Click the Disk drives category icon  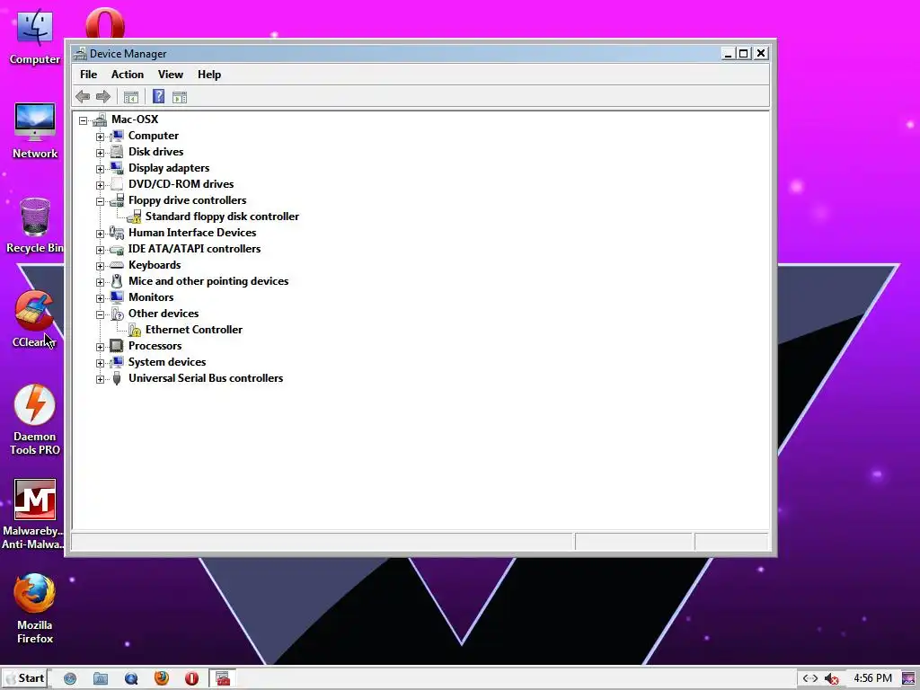click(117, 152)
